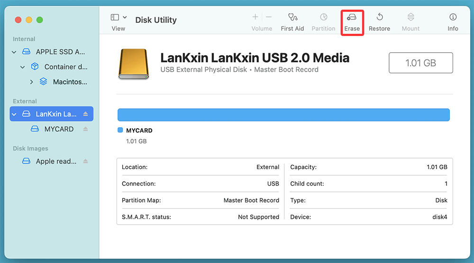Click the Partition toolbar icon
This screenshot has height=263, width=474.
(323, 18)
